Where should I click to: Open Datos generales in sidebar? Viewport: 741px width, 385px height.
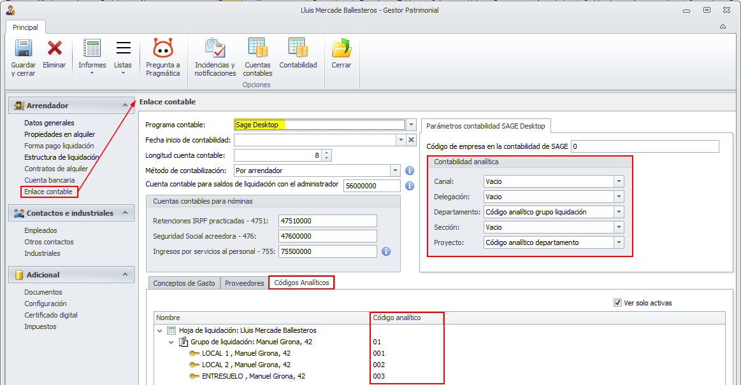coord(49,123)
